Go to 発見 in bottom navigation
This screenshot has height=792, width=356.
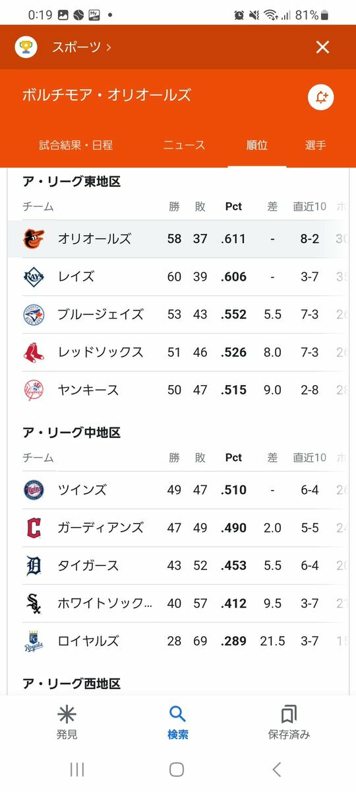67,722
